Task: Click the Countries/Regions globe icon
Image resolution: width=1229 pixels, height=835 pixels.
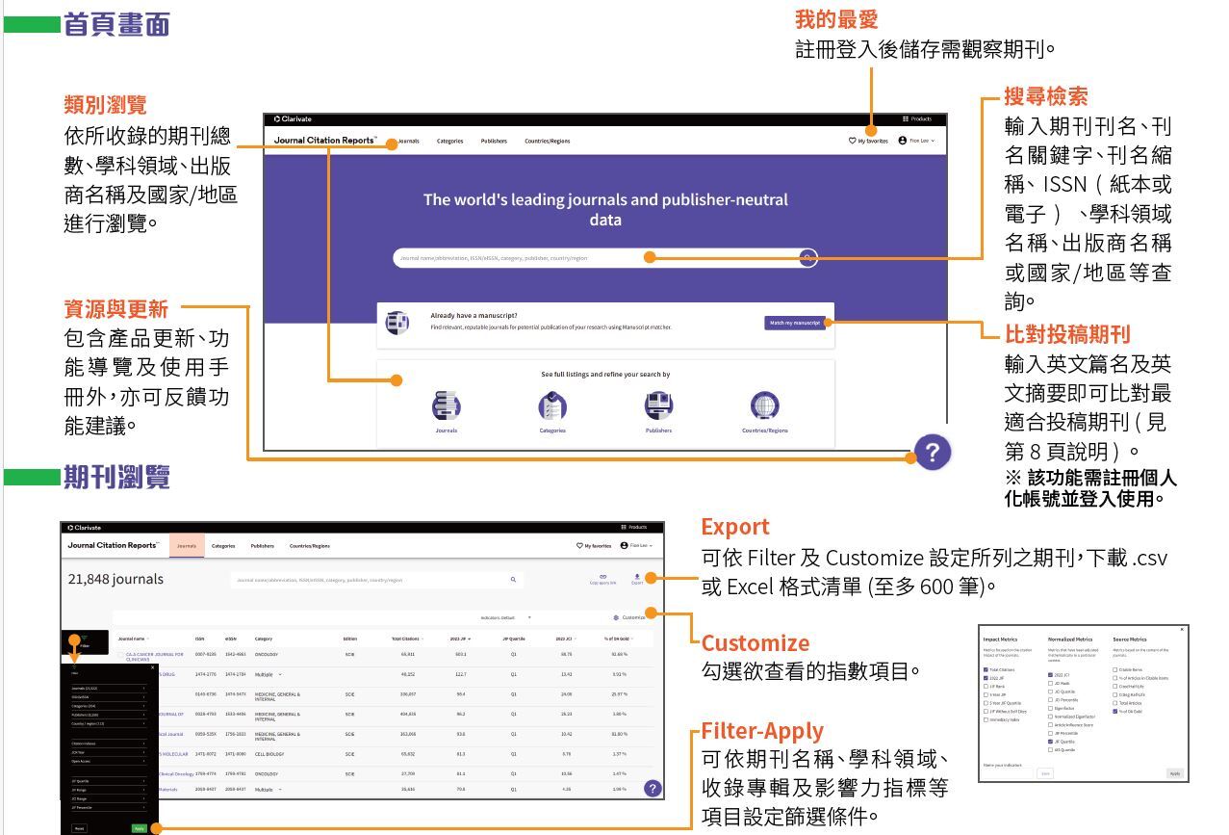Action: coord(764,406)
